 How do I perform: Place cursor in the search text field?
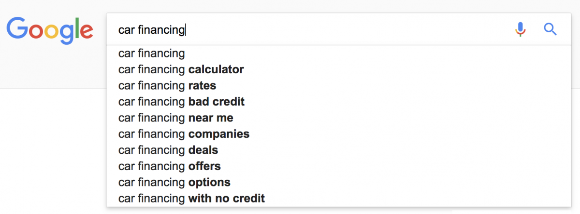(309, 30)
